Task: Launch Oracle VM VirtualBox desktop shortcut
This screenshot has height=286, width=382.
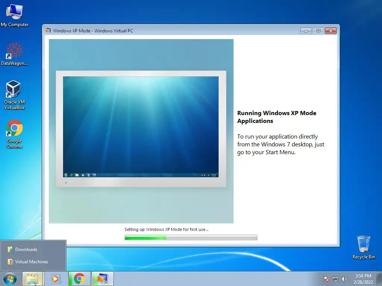Action: [x=15, y=95]
